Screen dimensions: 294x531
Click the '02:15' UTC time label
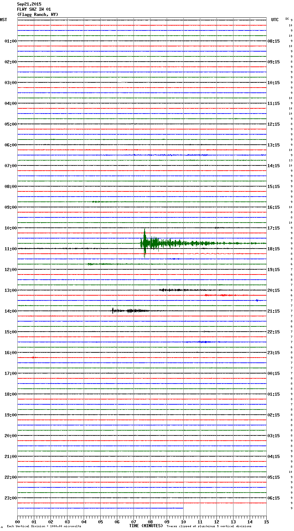coord(274,415)
